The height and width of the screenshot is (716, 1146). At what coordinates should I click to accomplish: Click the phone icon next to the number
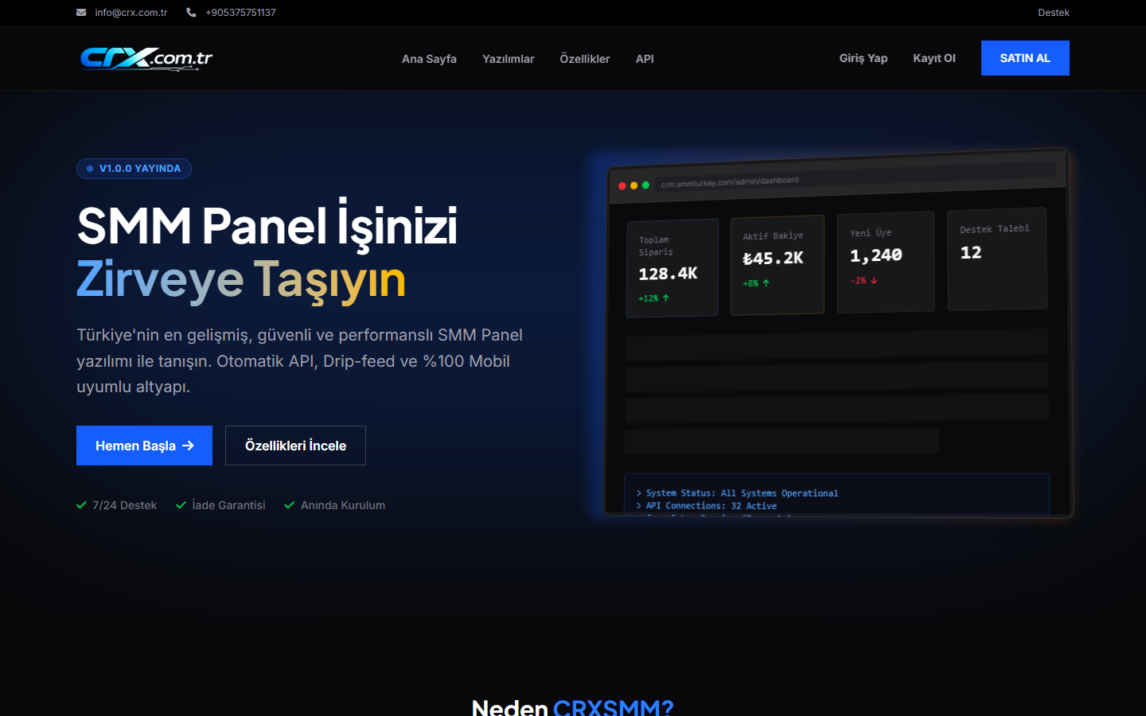tap(189, 12)
